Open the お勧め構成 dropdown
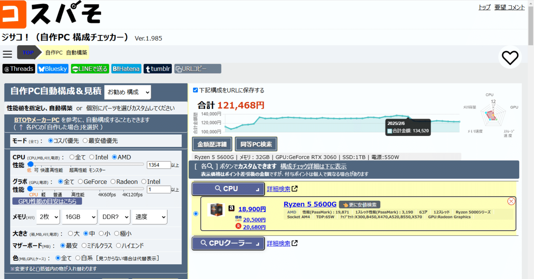Viewport: 534px width, 279px height. [x=128, y=92]
